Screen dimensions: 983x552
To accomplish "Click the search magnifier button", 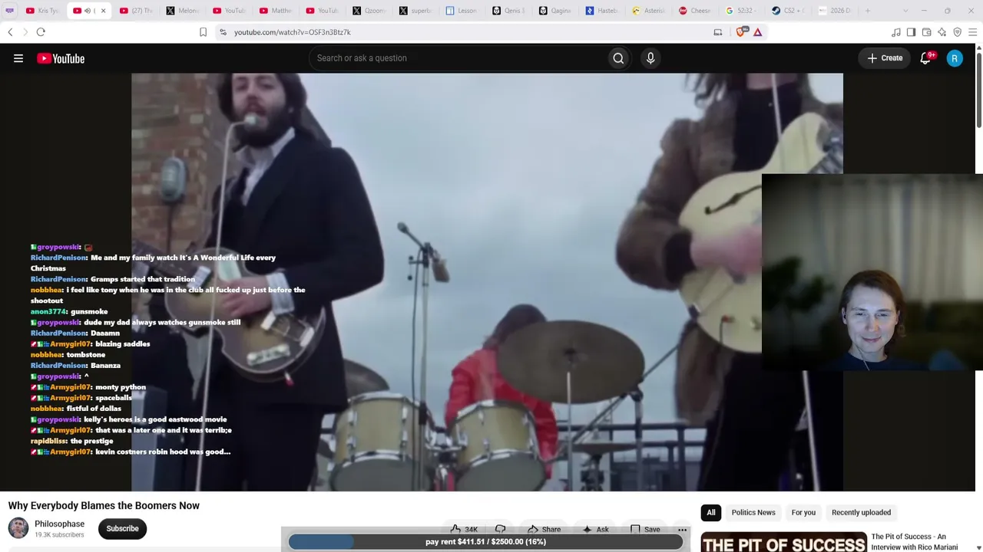I will tap(618, 58).
